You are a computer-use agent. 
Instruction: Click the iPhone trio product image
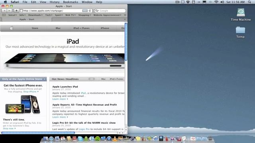pos(23,104)
